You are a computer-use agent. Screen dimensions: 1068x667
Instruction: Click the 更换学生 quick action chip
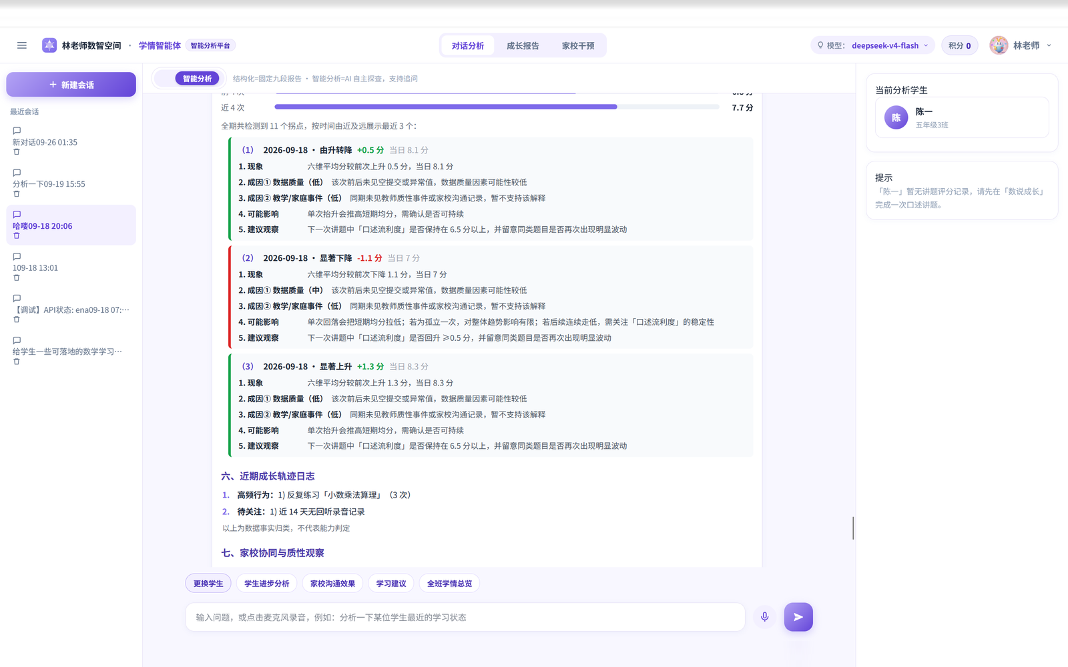[x=208, y=584]
